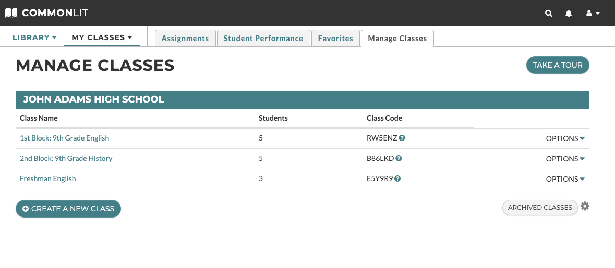Open the user account menu icon

coord(593,14)
